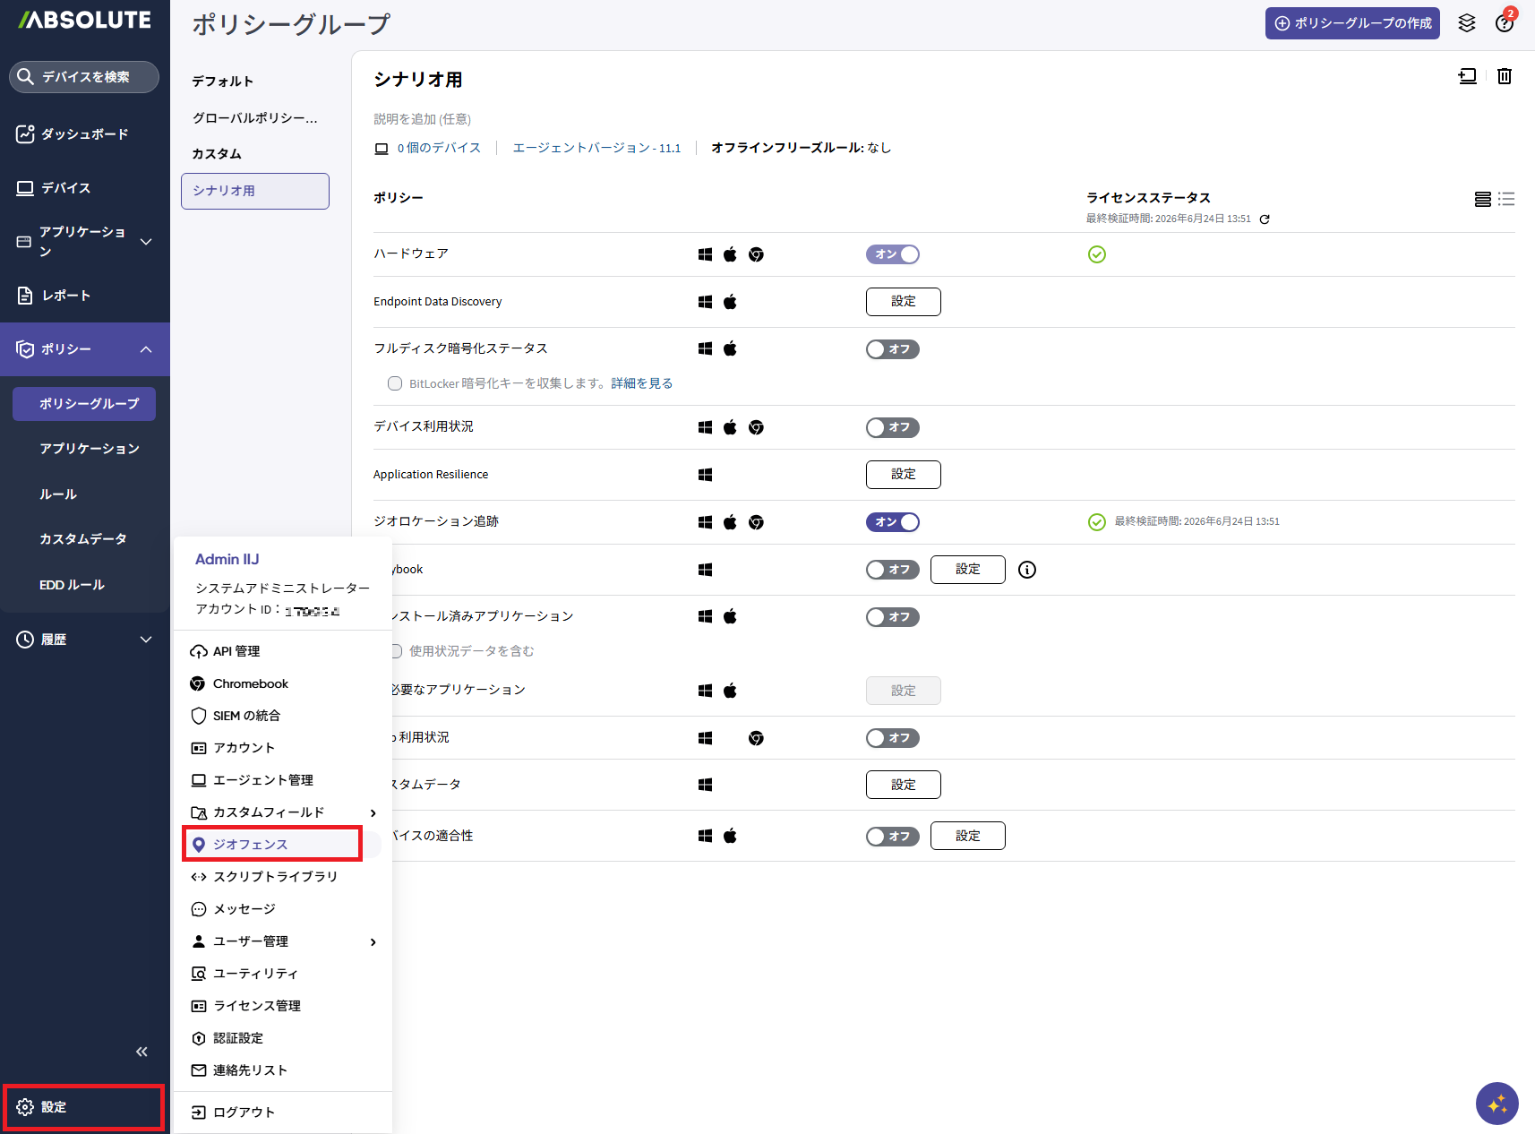Click デバイスを検索 search field
This screenshot has height=1134, width=1535.
tap(84, 77)
